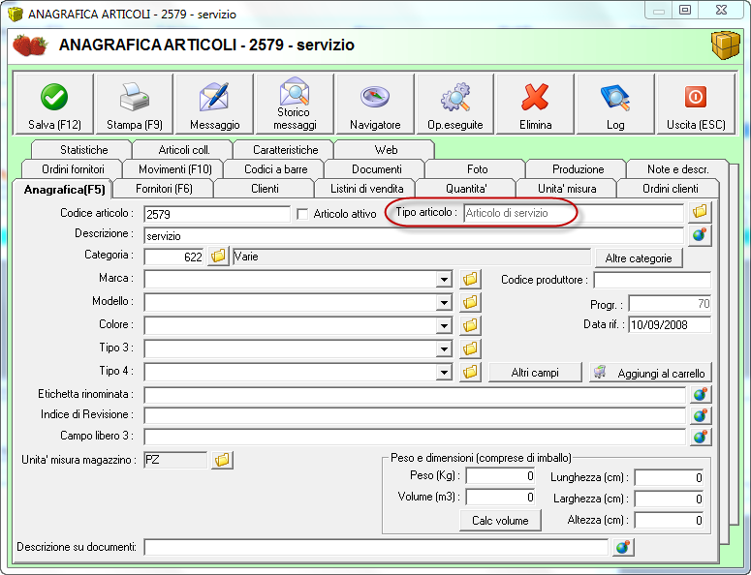Image resolution: width=751 pixels, height=575 pixels.
Task: Click globe icon beside Descrizione su documenti
Action: click(623, 547)
